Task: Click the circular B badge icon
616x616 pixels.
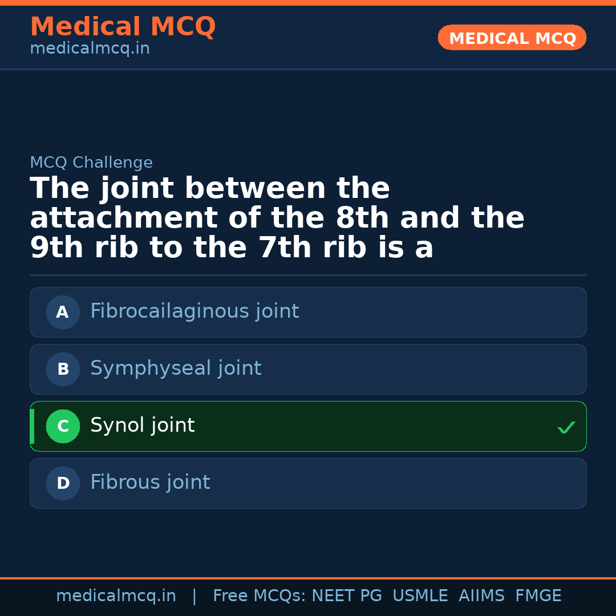Action: pyautogui.click(x=63, y=369)
